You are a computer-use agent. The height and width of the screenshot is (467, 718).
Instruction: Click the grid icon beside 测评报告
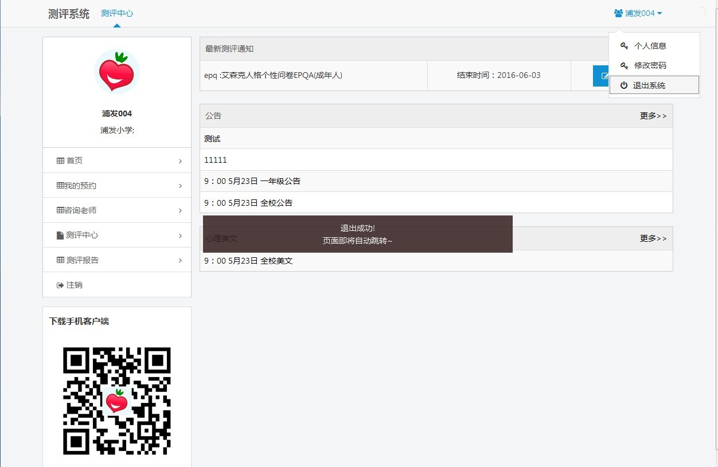point(60,260)
